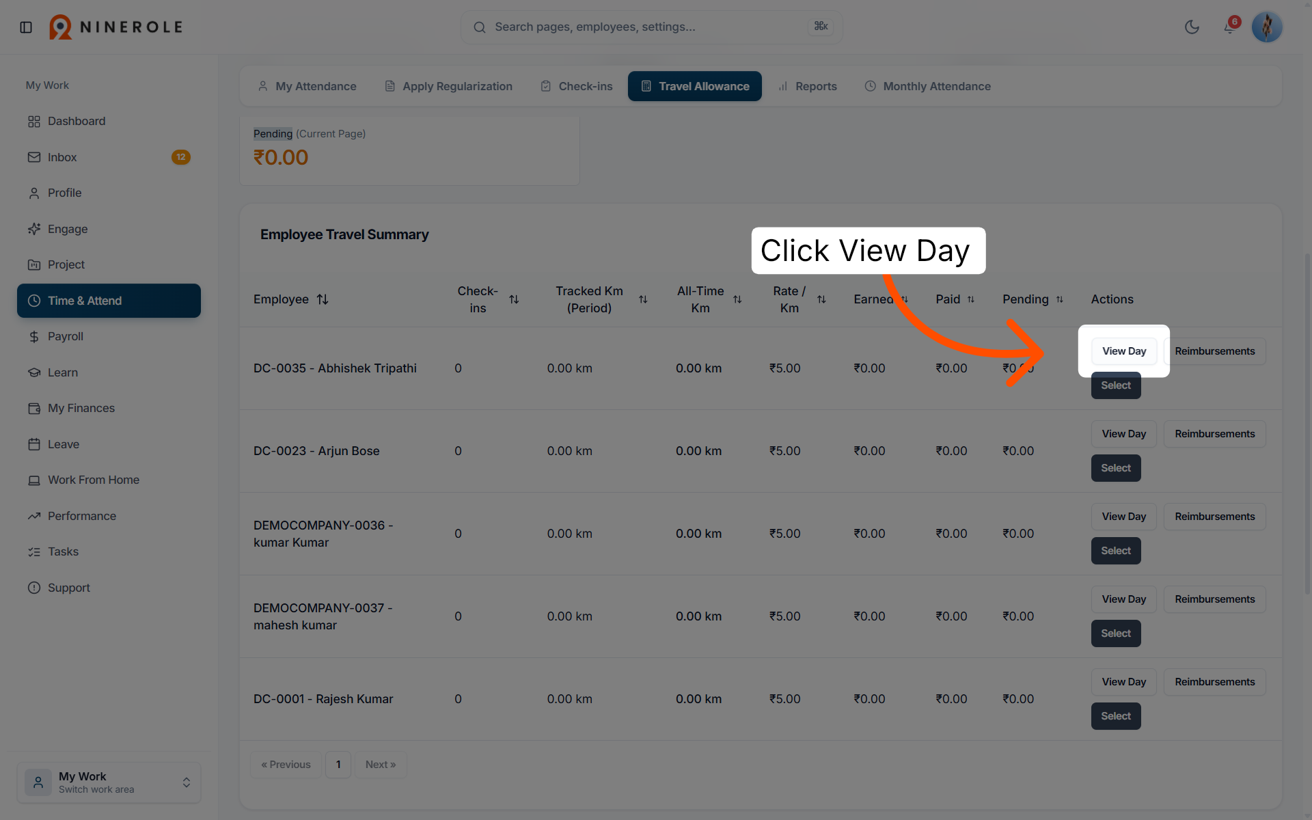Select page 1 in pagination
1312x820 pixels.
point(338,765)
